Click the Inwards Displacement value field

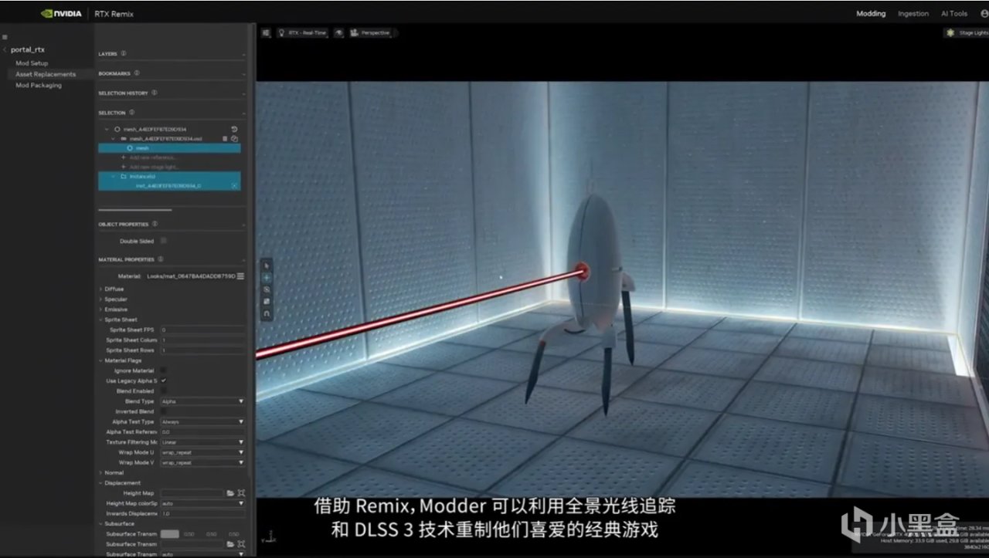pyautogui.click(x=202, y=513)
